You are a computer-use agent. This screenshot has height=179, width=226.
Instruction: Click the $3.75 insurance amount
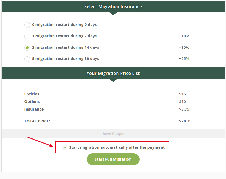[184, 109]
